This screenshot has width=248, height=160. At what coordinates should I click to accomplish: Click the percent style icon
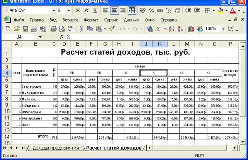click(x=151, y=10)
